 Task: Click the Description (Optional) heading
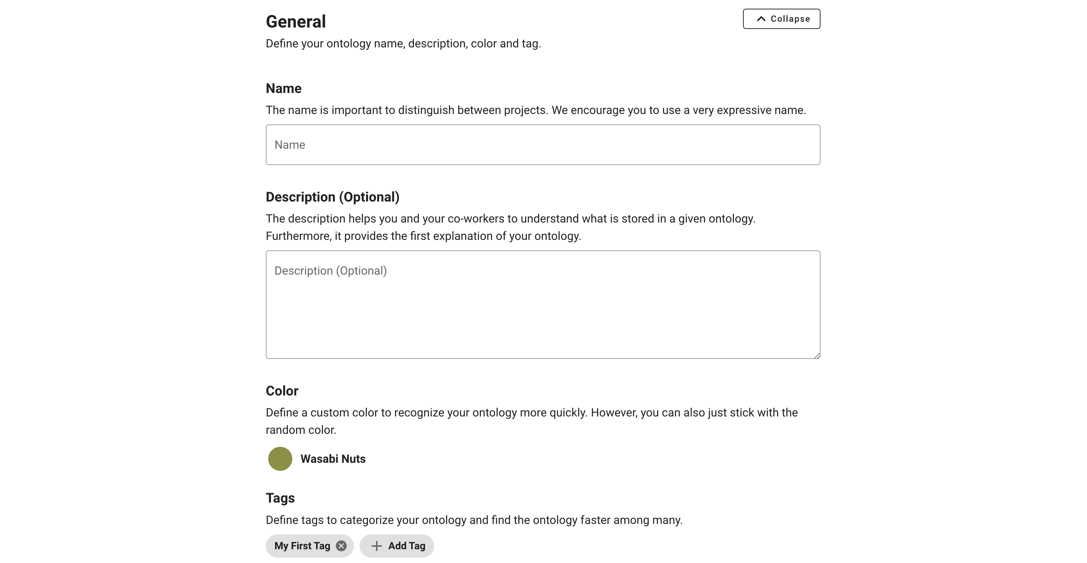tap(332, 197)
